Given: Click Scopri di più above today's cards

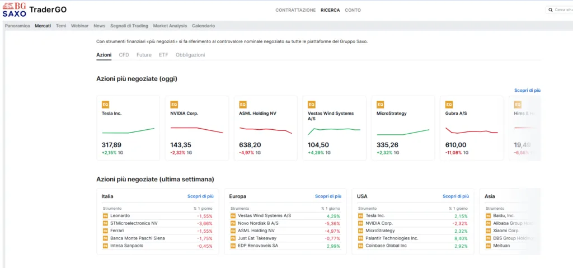Looking at the screenshot, I should point(527,90).
